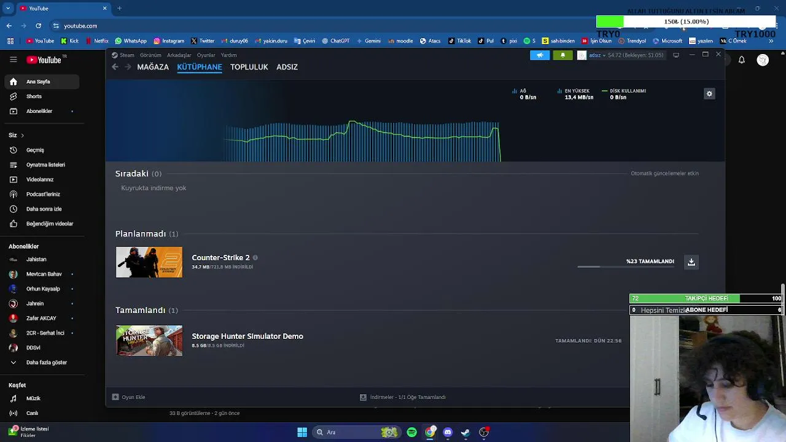
Task: Resume Counter-Strike 2 download via arrow icon
Action: click(x=691, y=262)
